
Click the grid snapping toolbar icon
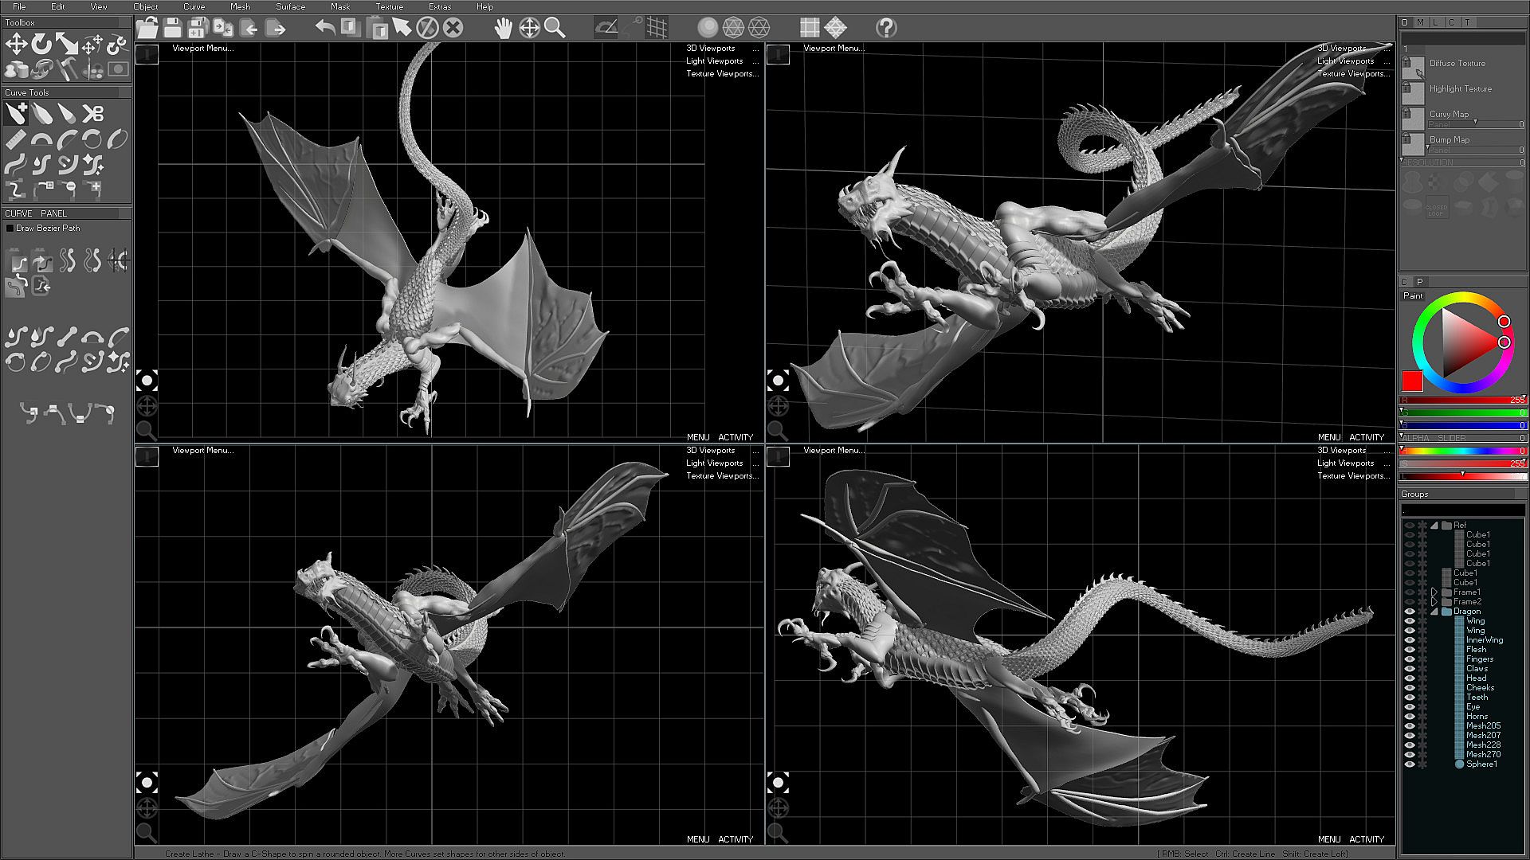(657, 29)
